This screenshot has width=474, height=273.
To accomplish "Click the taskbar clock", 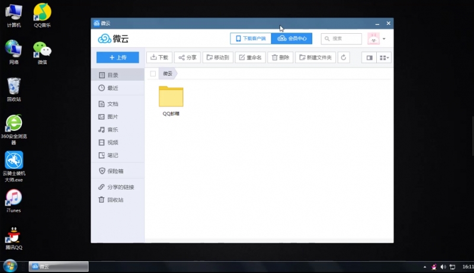I will click(x=467, y=266).
